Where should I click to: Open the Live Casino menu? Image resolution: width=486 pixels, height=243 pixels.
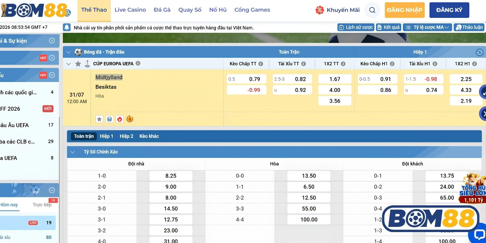point(130,10)
